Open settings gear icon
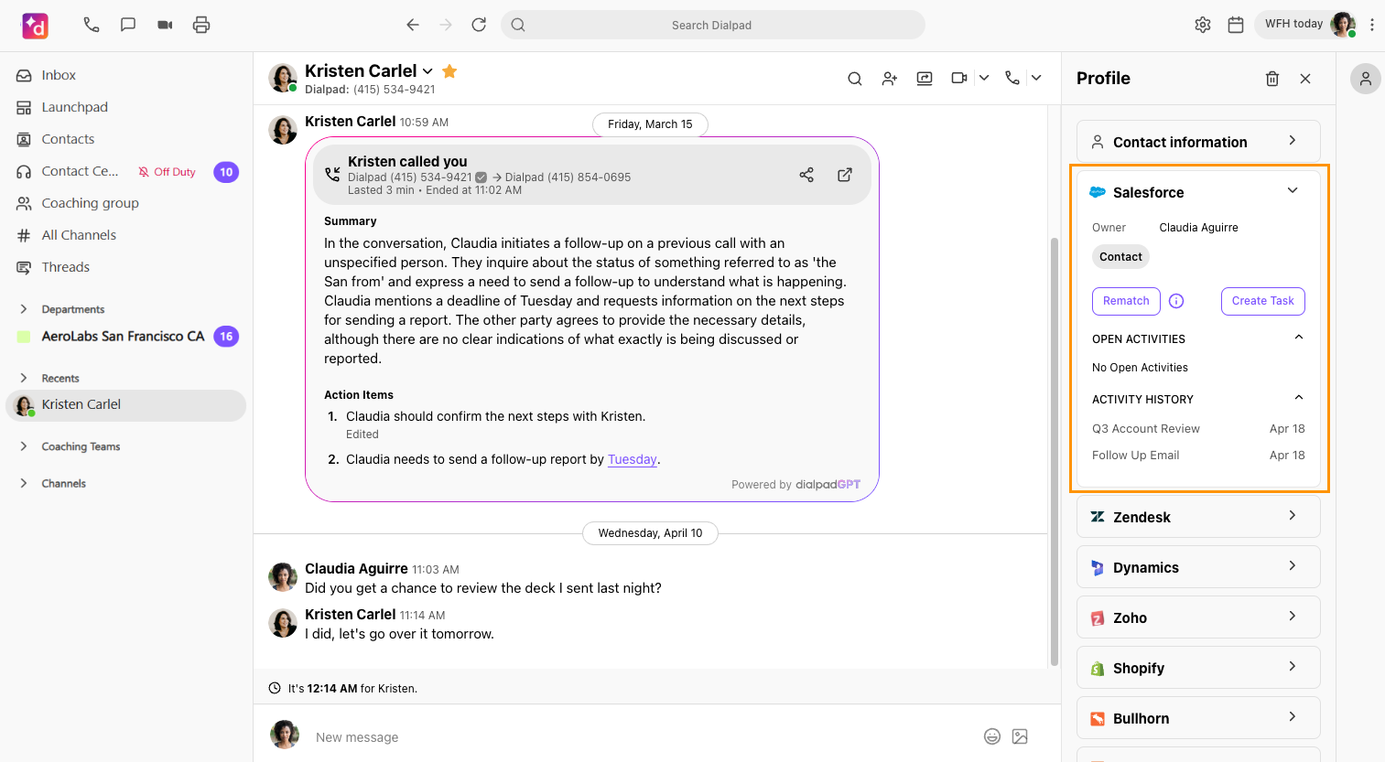This screenshot has width=1385, height=762. click(1203, 25)
